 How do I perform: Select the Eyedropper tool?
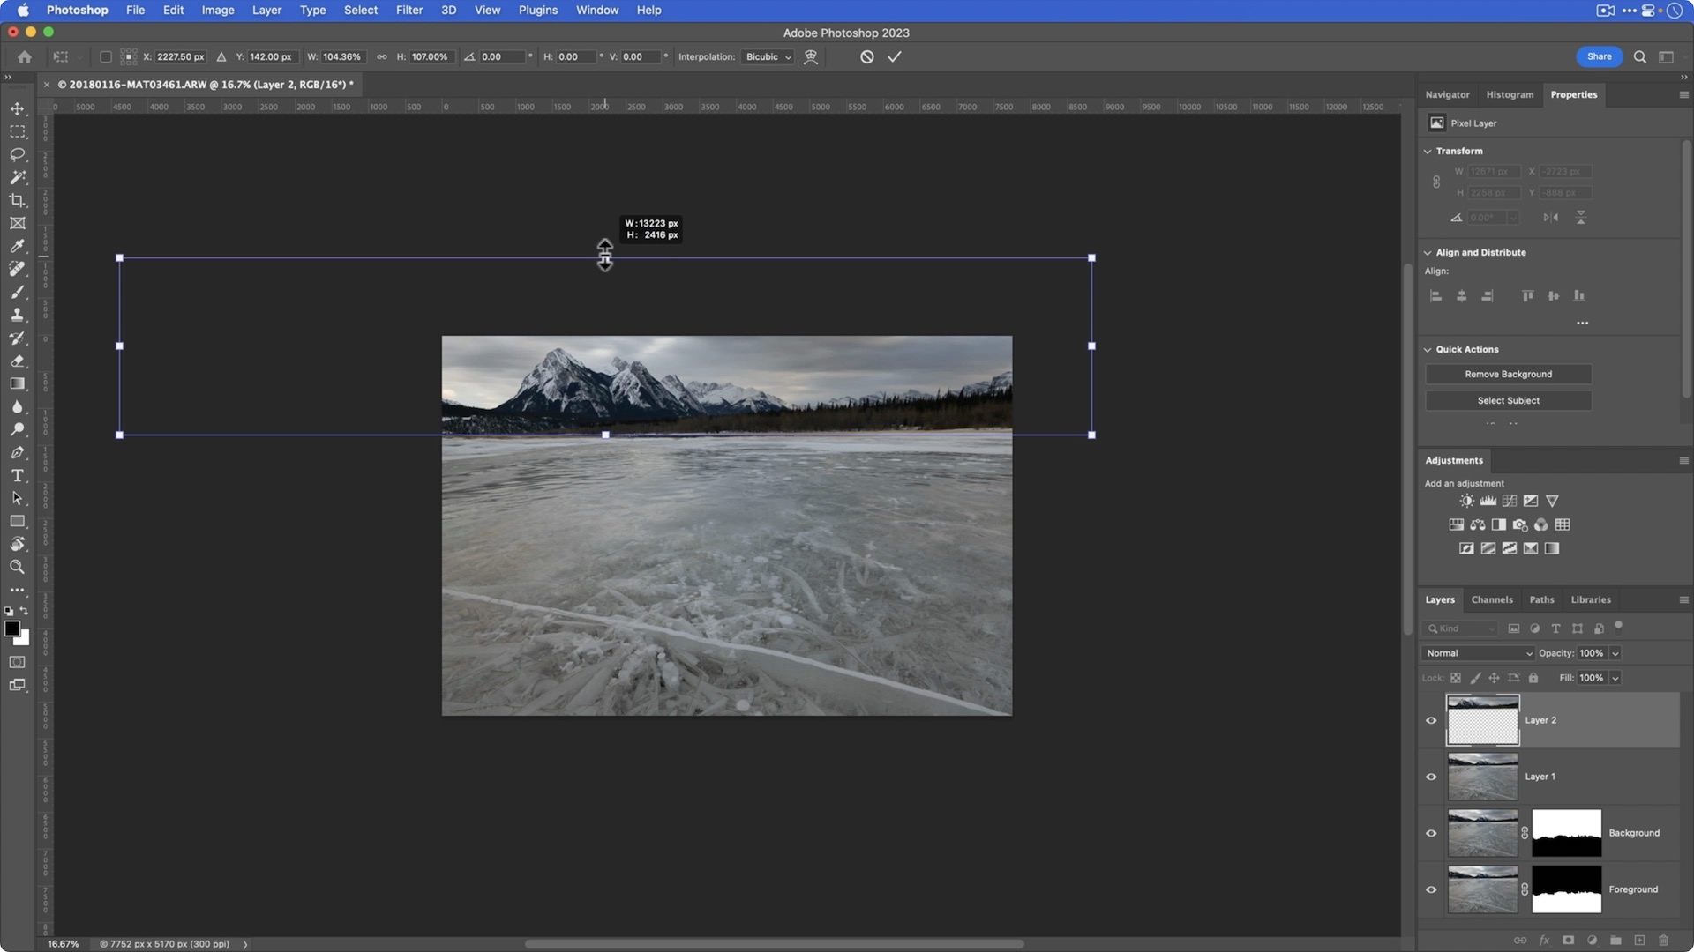[x=17, y=246]
